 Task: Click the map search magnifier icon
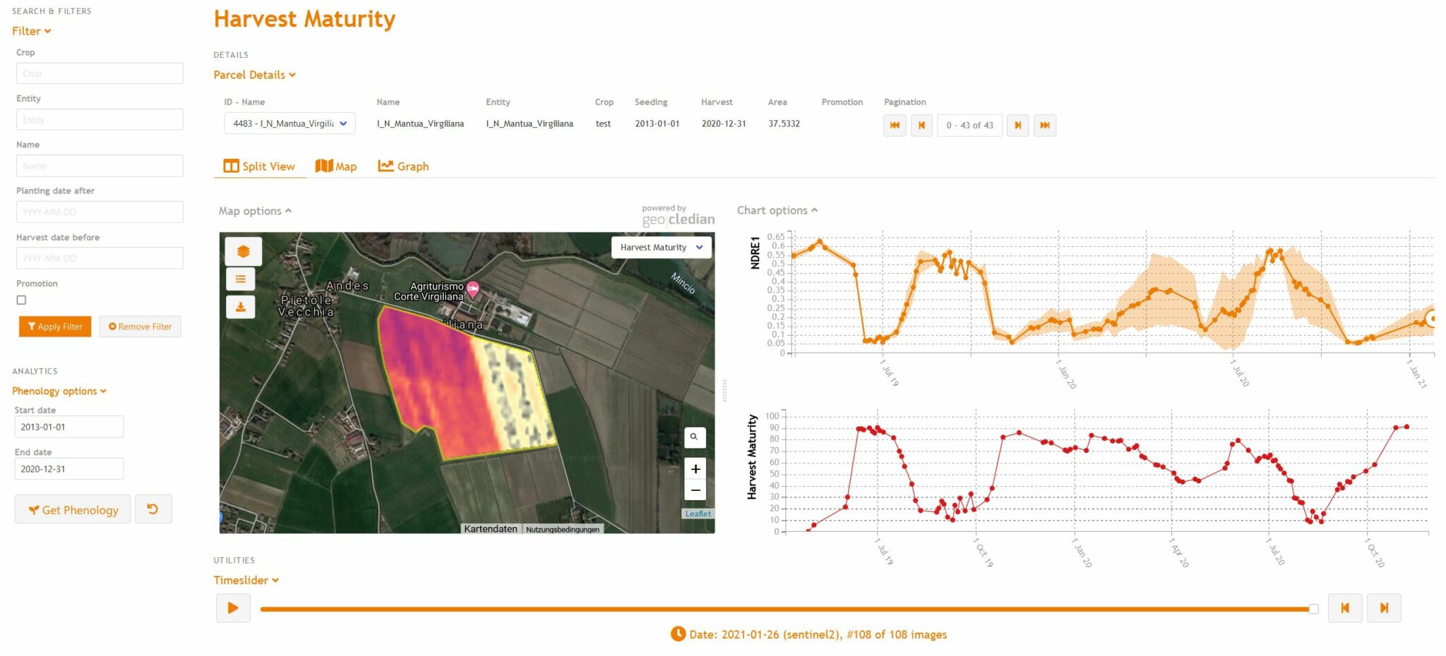[694, 437]
